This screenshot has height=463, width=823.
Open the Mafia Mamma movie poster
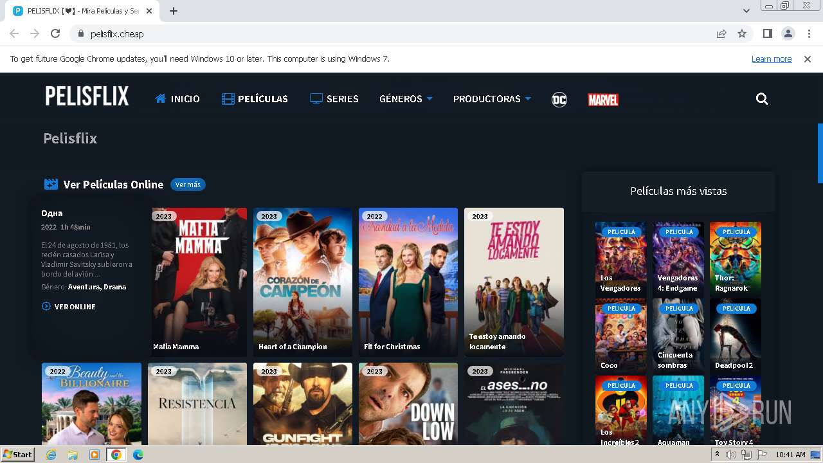[198, 282]
